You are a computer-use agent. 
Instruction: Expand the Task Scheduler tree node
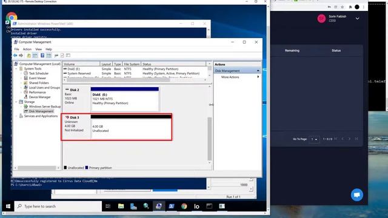[21, 73]
